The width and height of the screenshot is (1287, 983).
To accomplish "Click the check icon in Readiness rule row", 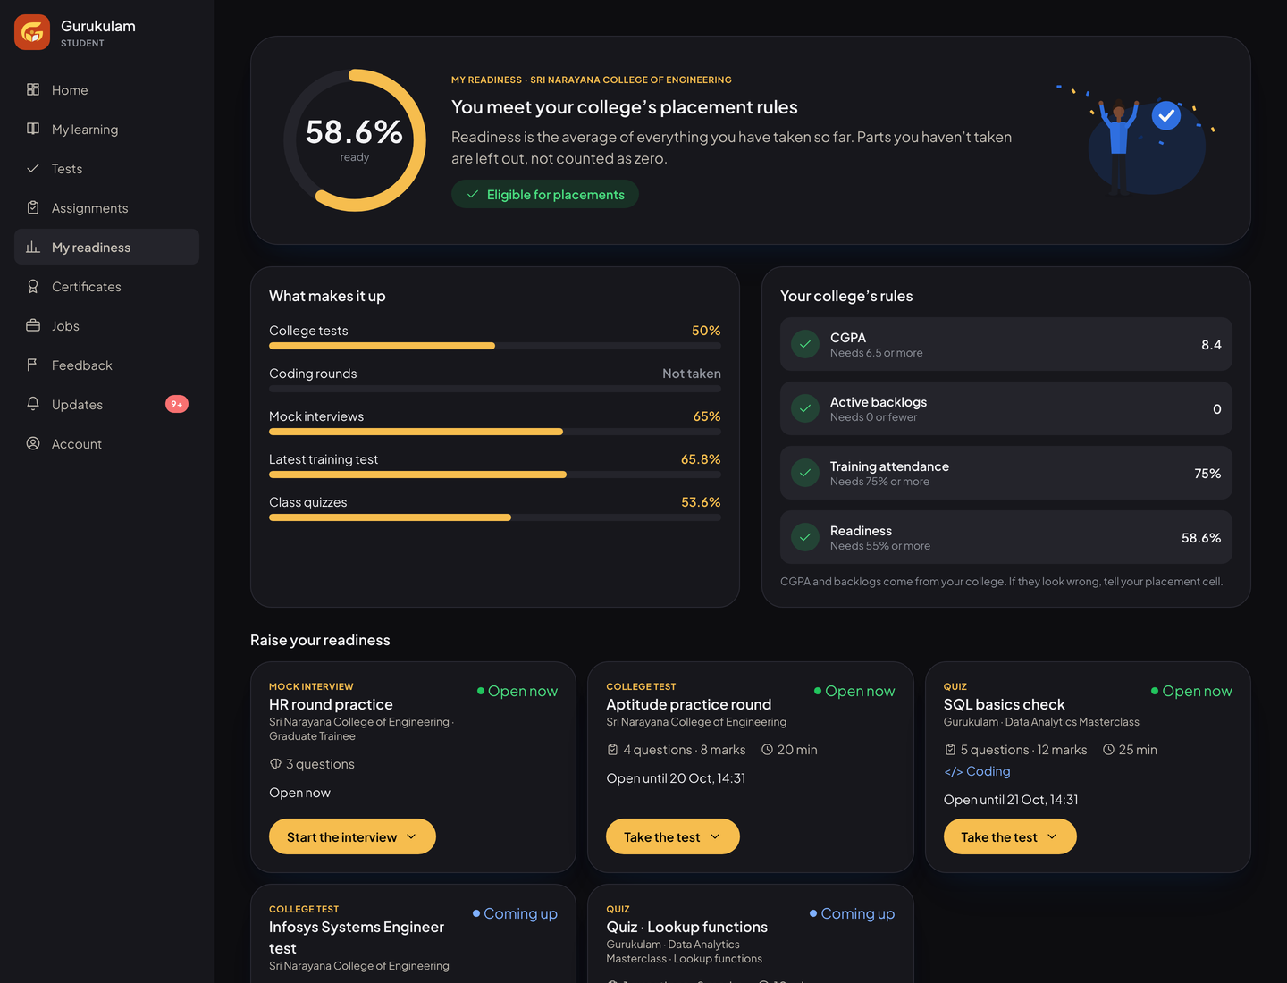I will pos(805,537).
